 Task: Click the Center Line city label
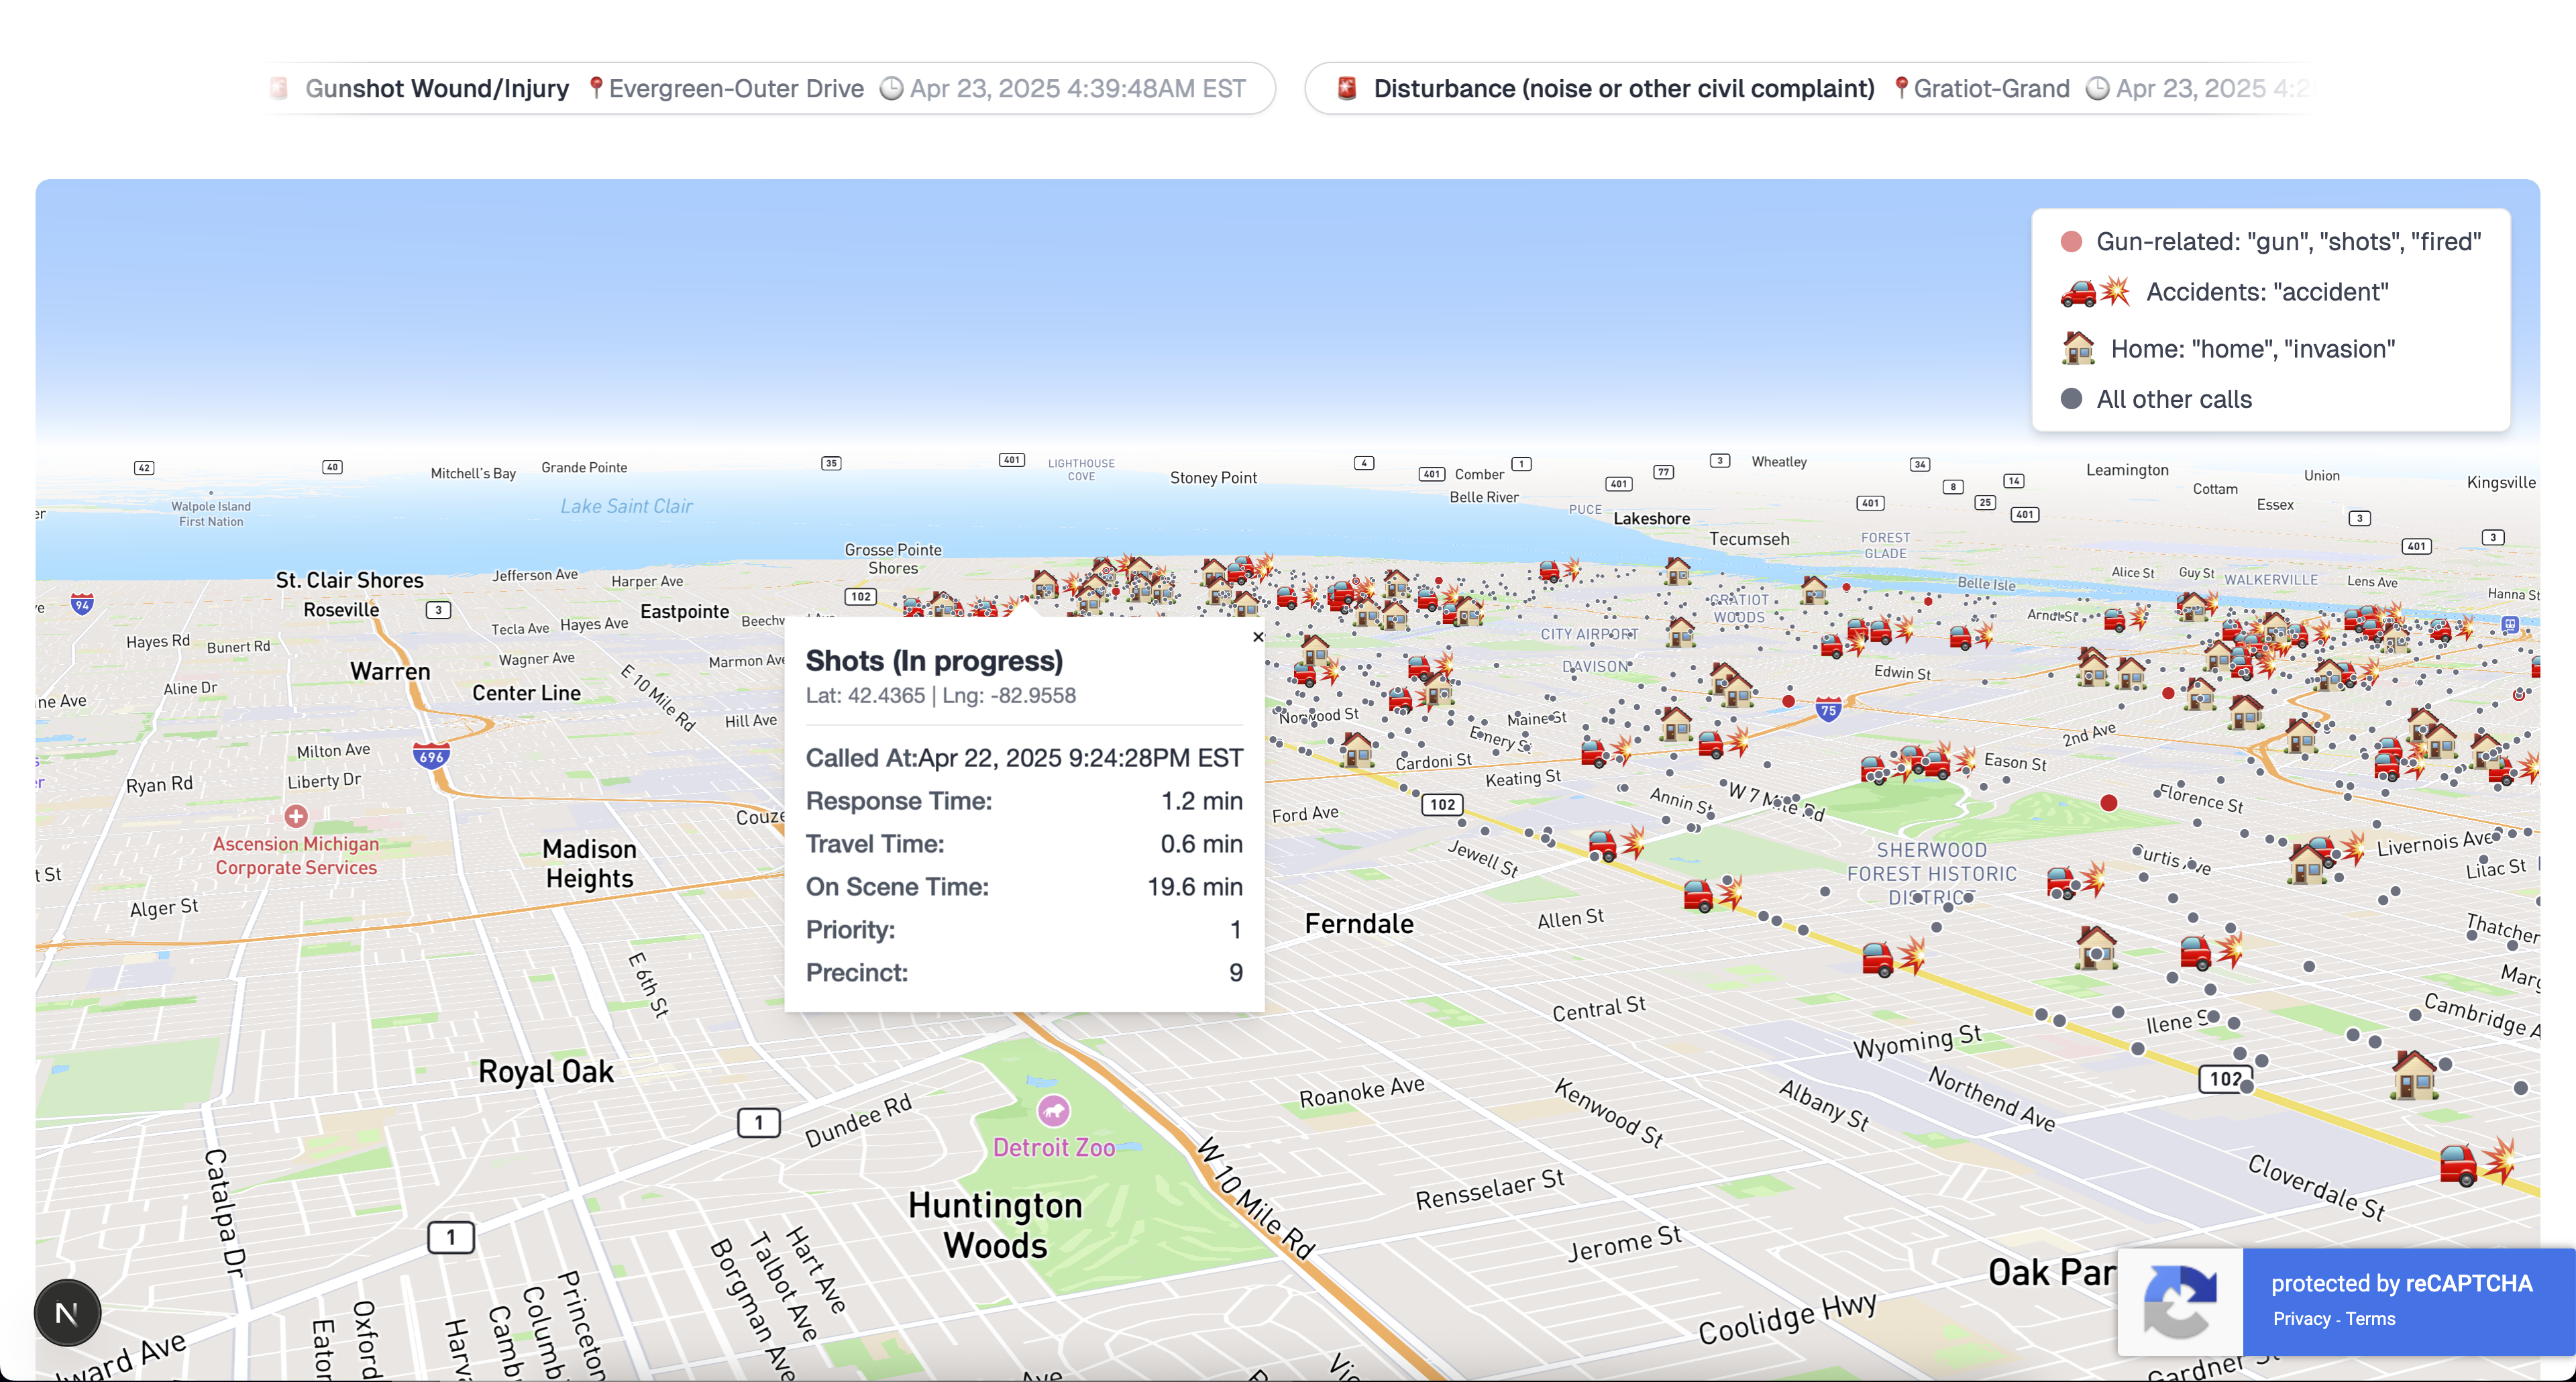(x=526, y=692)
